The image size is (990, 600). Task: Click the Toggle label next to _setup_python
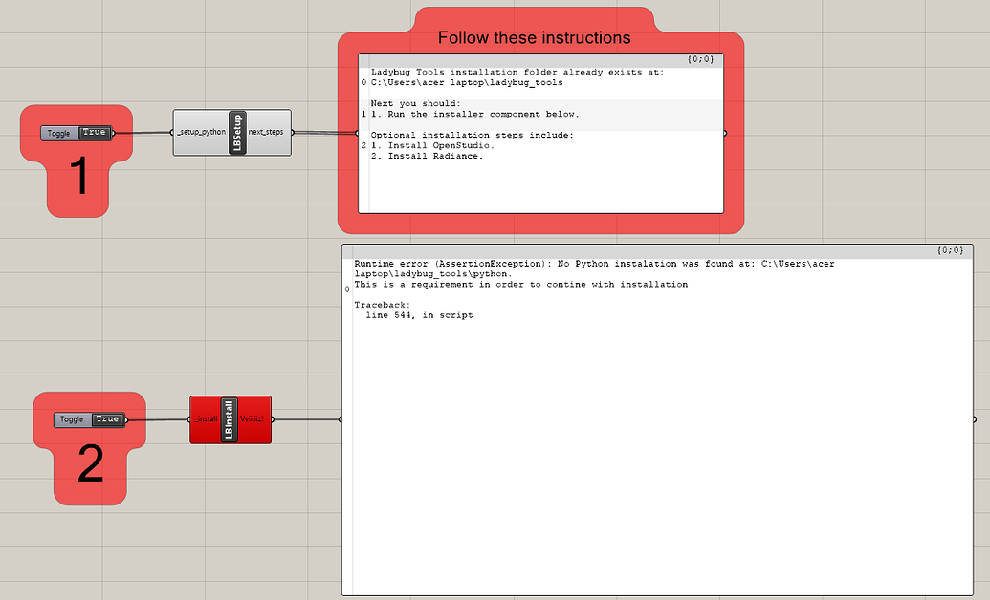pos(59,133)
